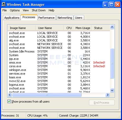Viewport: 122px width, 120px height.
Task: Select svchost.exe using 4,008 K memory
Action: [x=59, y=37]
